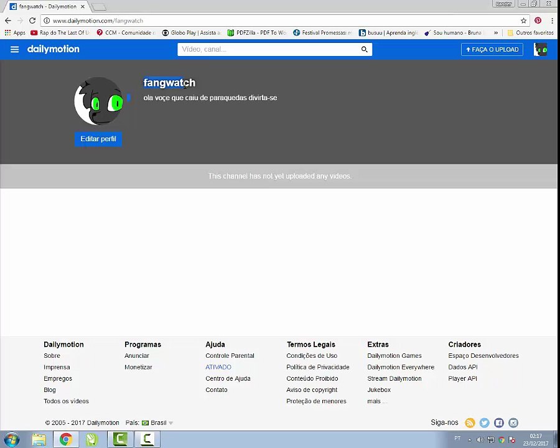Screen dimensions: 560x448
Task: Open the PDFZilla bookmark
Action: tap(257, 32)
